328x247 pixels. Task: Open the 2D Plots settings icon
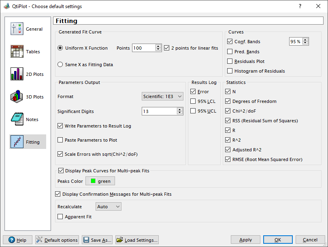pos(17,74)
